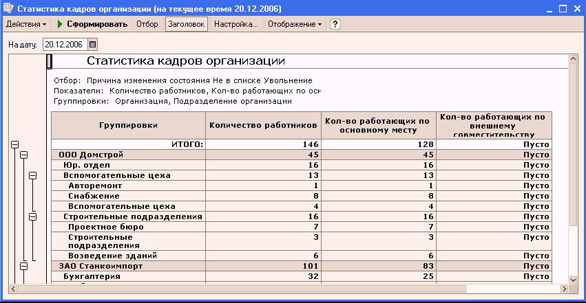The image size is (586, 303).
Task: Click the green Сформировать run icon
Action: tap(60, 24)
